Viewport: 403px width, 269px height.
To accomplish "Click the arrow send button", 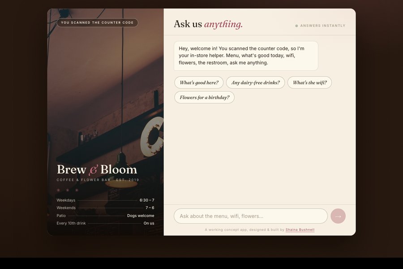I will pyautogui.click(x=338, y=216).
